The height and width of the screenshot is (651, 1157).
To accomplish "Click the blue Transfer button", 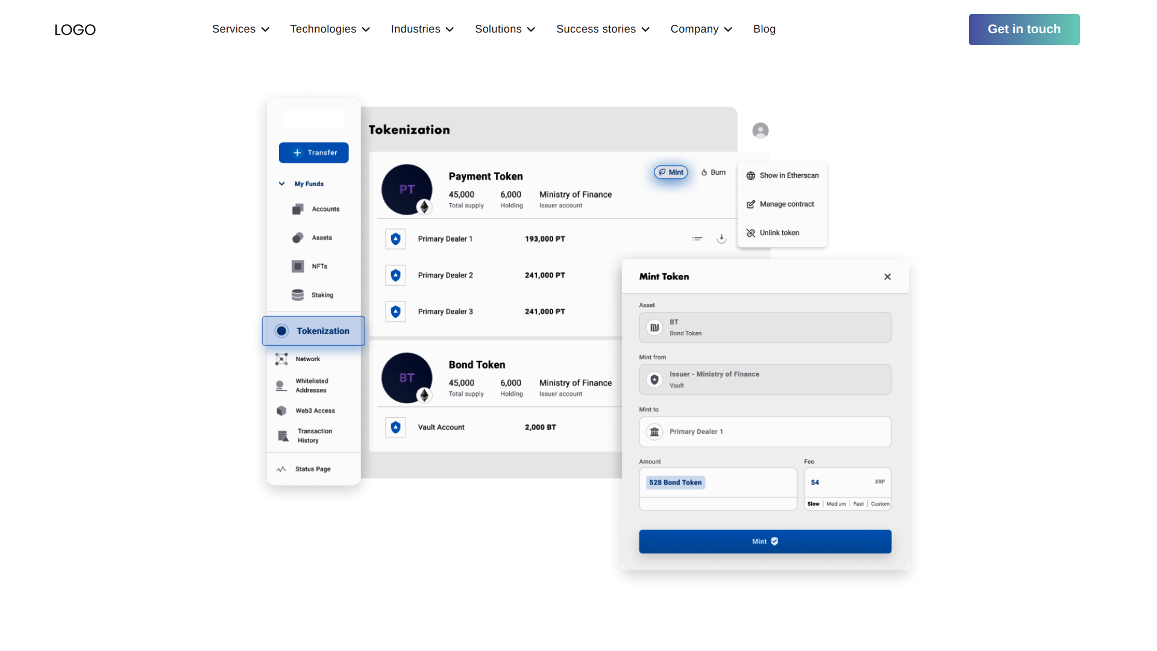I will click(313, 153).
